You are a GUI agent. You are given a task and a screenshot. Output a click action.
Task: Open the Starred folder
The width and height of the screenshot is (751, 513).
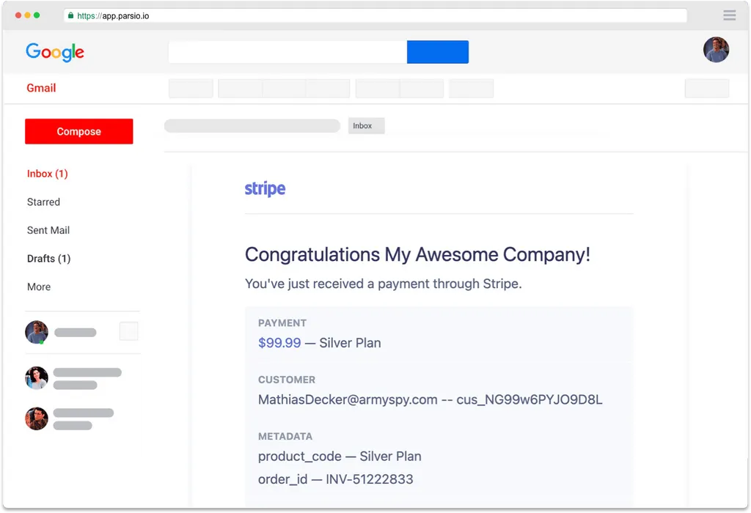pyautogui.click(x=43, y=202)
